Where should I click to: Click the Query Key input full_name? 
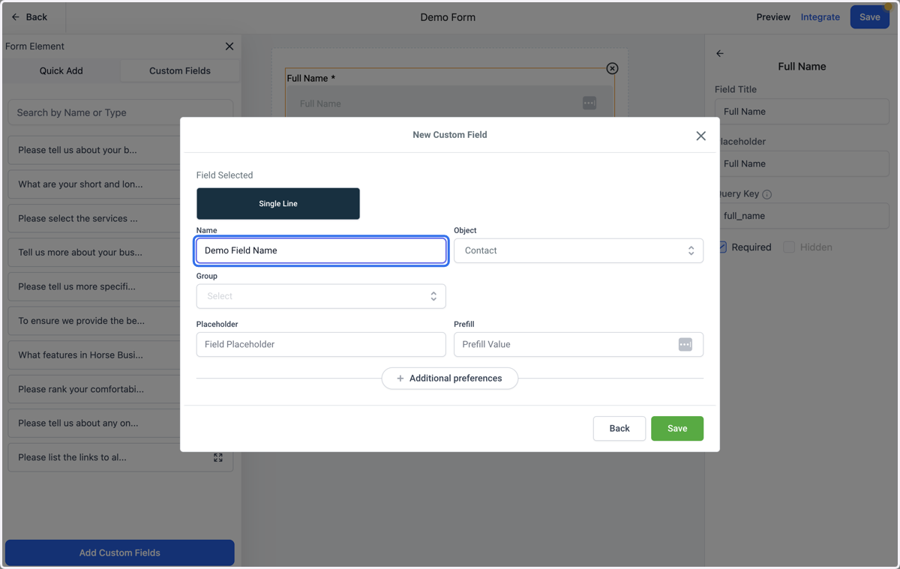pos(802,216)
